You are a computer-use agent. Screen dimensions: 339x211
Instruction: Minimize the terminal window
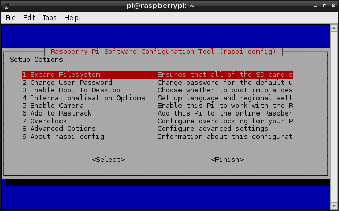[316, 6]
